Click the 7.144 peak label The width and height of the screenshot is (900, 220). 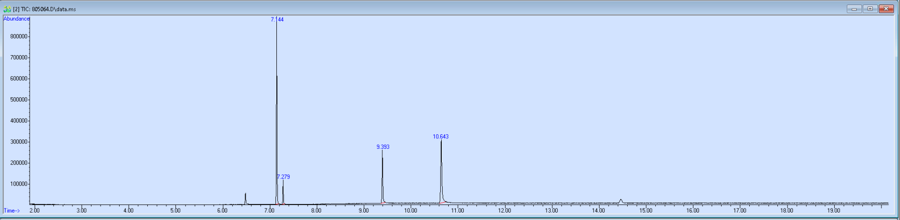[277, 20]
